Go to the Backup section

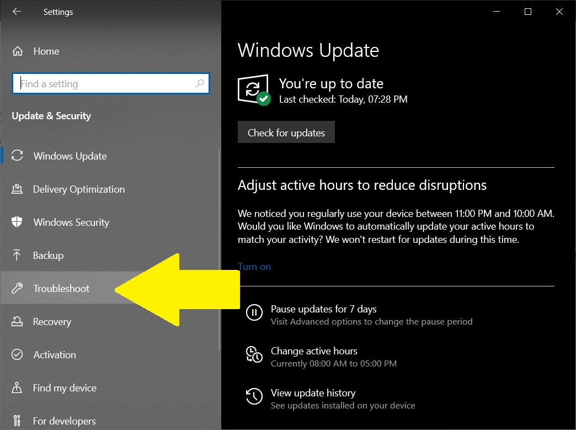110,255
